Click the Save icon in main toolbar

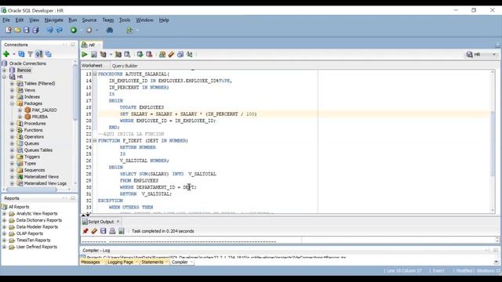[26, 30]
